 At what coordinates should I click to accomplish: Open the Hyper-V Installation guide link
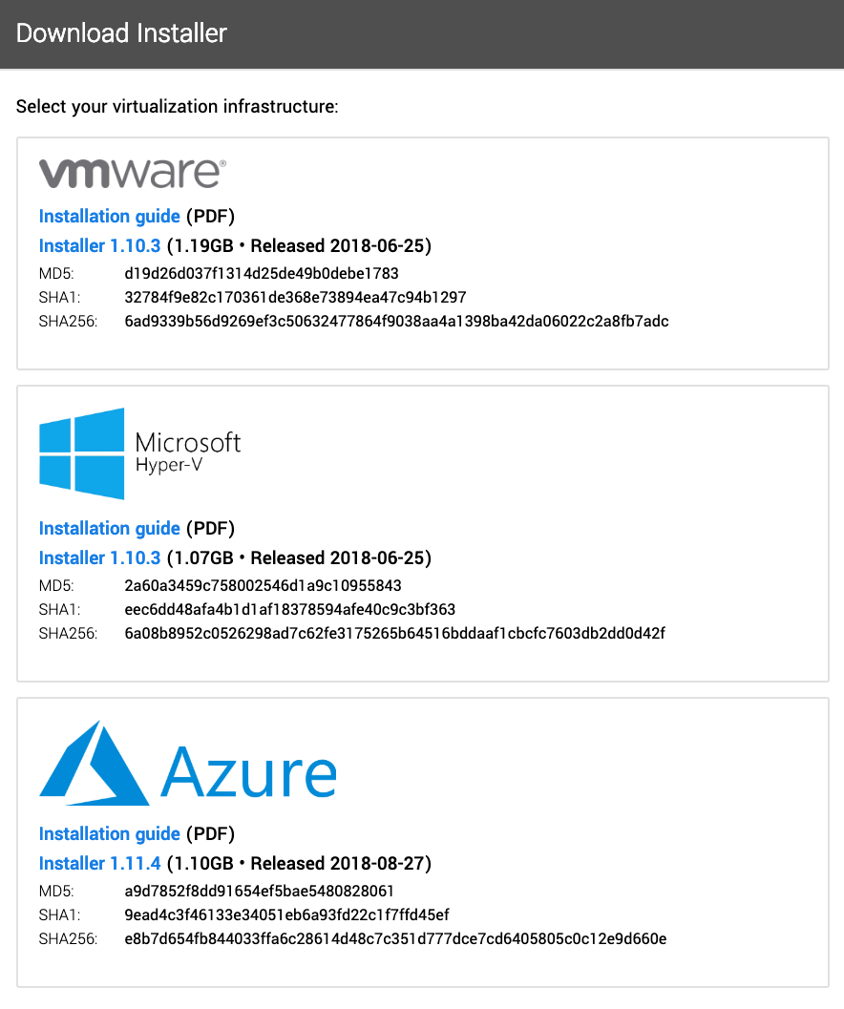[110, 528]
